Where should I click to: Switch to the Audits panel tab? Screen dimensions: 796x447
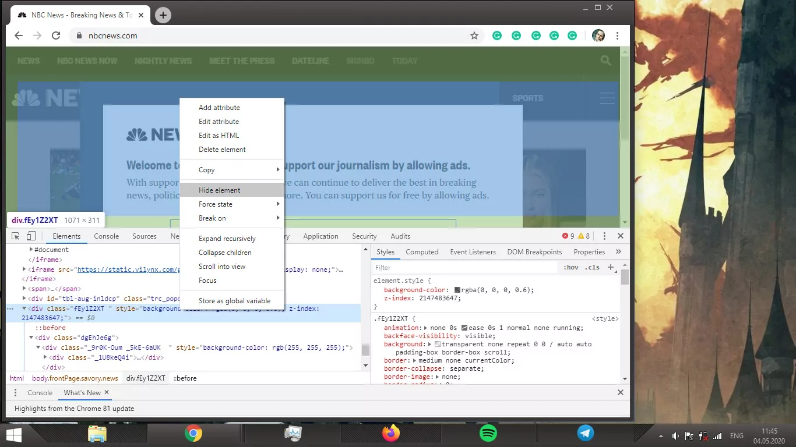click(x=400, y=236)
